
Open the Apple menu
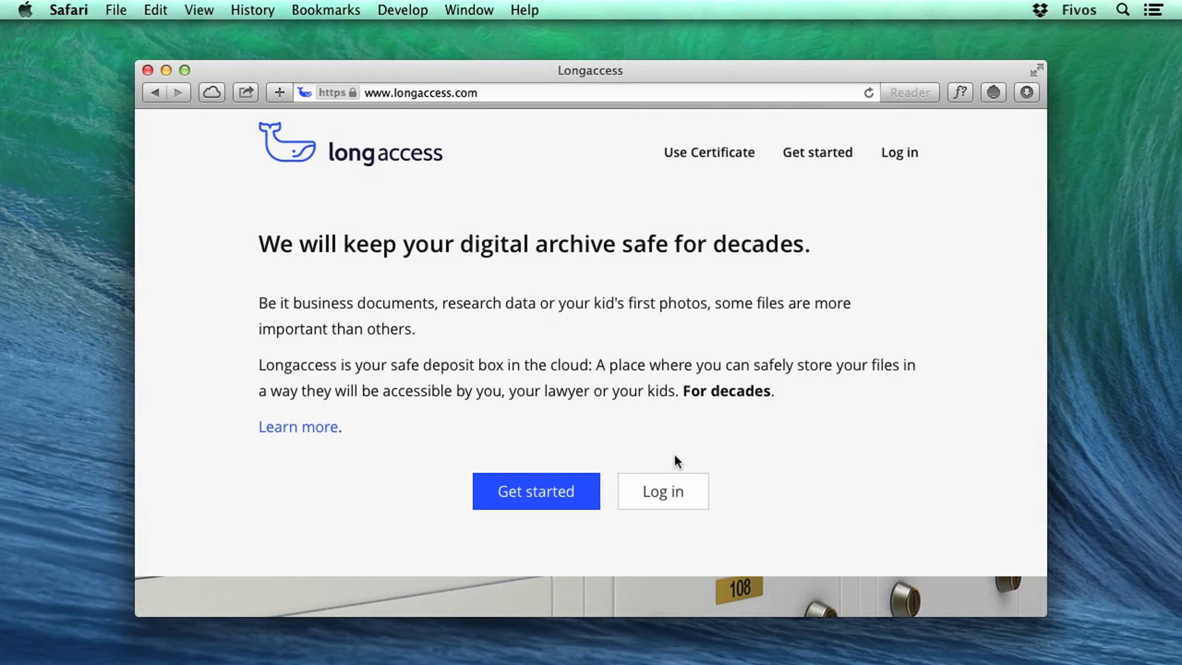pyautogui.click(x=25, y=10)
